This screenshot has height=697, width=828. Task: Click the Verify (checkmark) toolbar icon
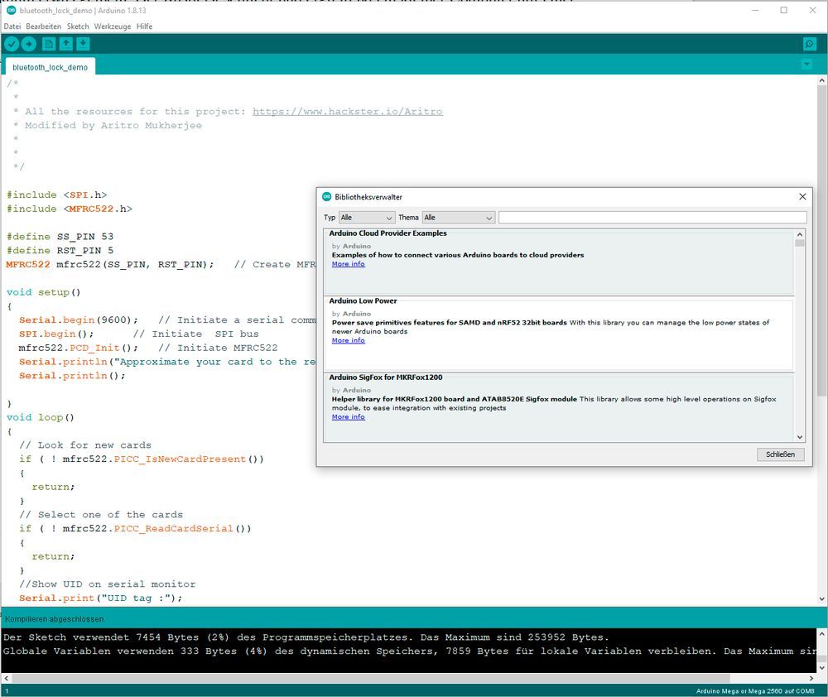[x=12, y=44]
